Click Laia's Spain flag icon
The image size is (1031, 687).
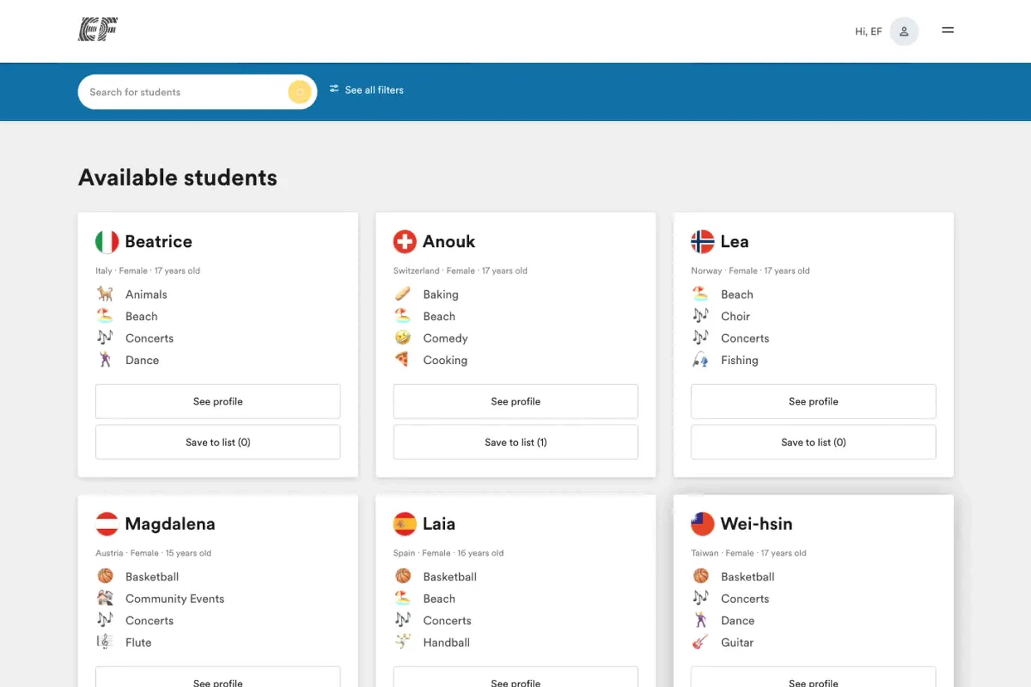coord(404,524)
